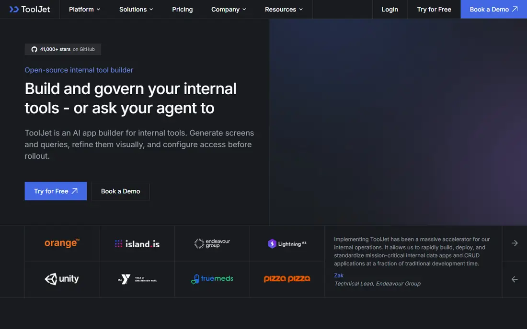
Task: Select the unity logo
Action: (62, 279)
